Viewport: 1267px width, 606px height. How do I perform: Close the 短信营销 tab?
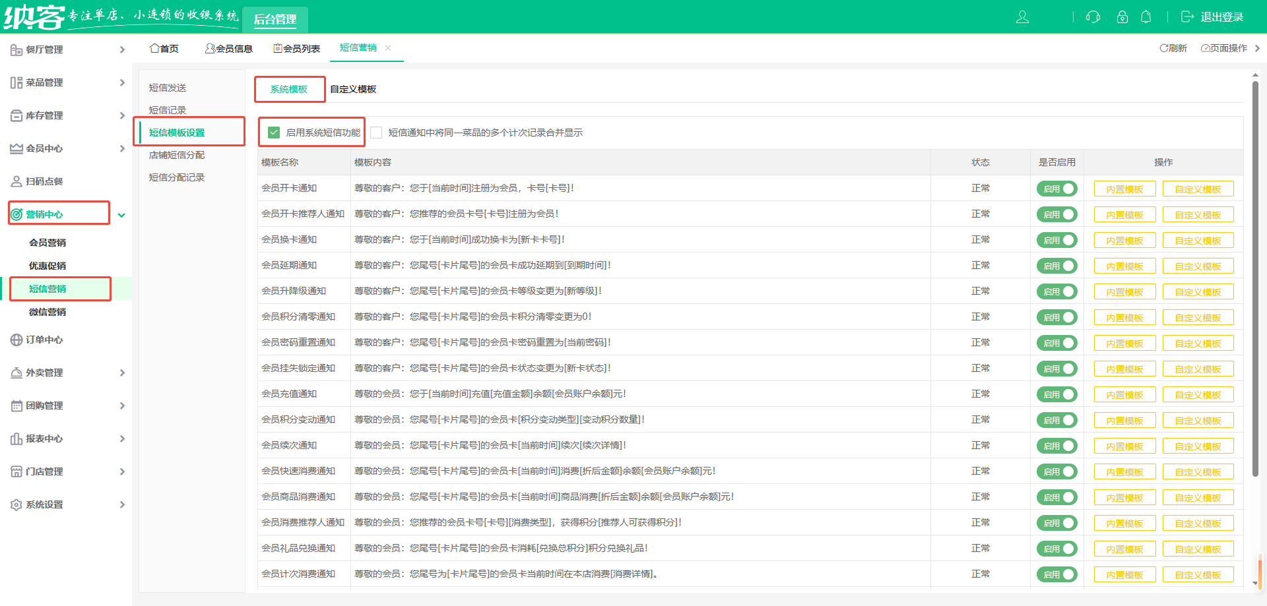pos(388,47)
